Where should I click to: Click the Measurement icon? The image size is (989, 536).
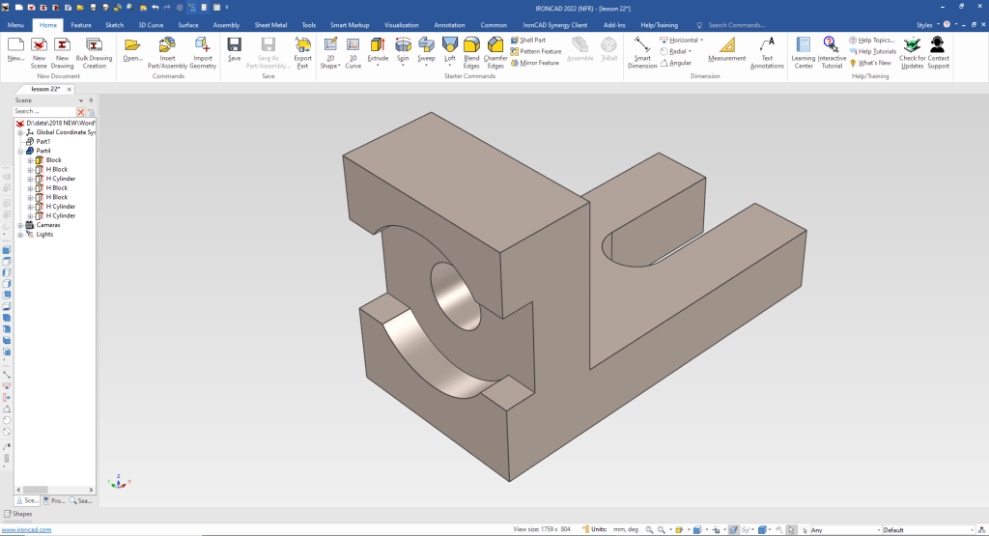(726, 44)
